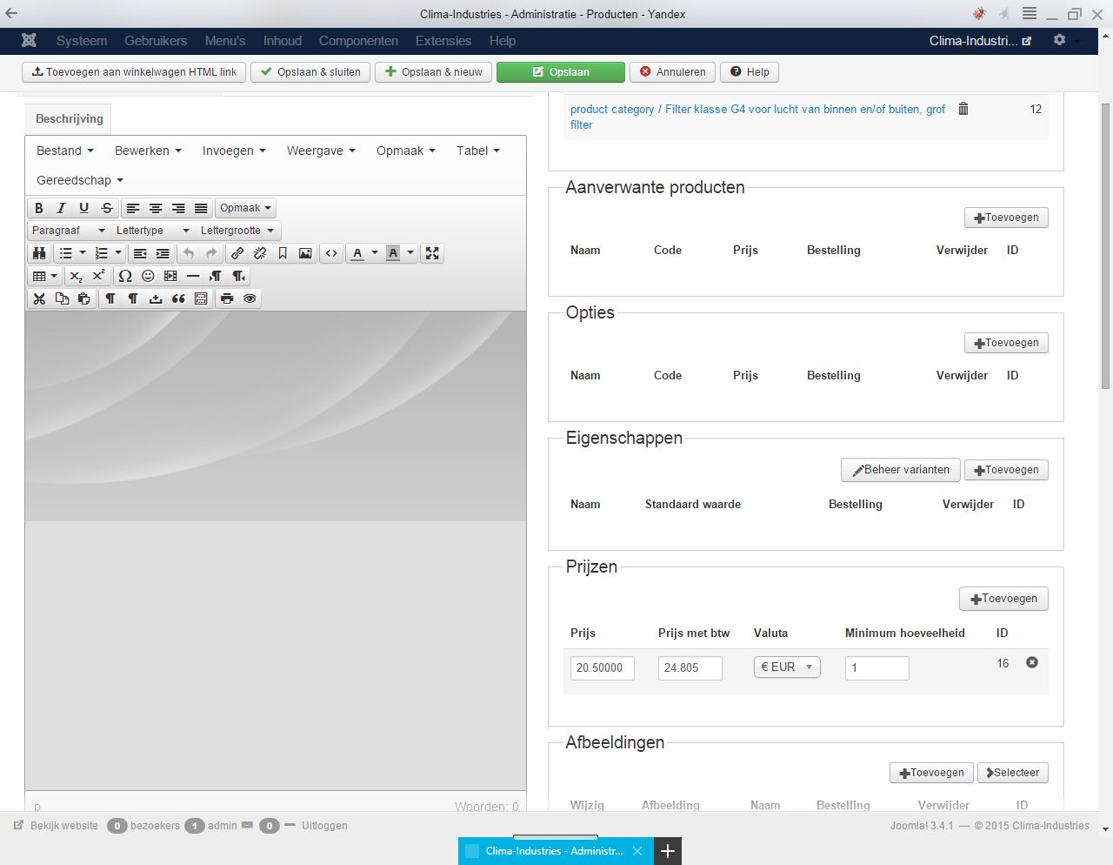The image size is (1113, 865).
Task: Open the Gereedschap editor menu
Action: coord(80,180)
